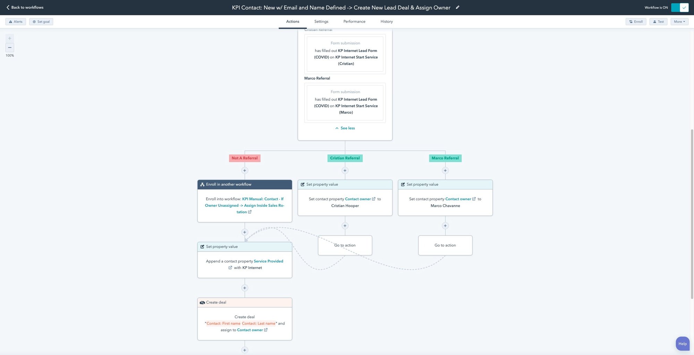Click the Enroll button
Viewport: 694px width, 355px height.
[636, 21]
